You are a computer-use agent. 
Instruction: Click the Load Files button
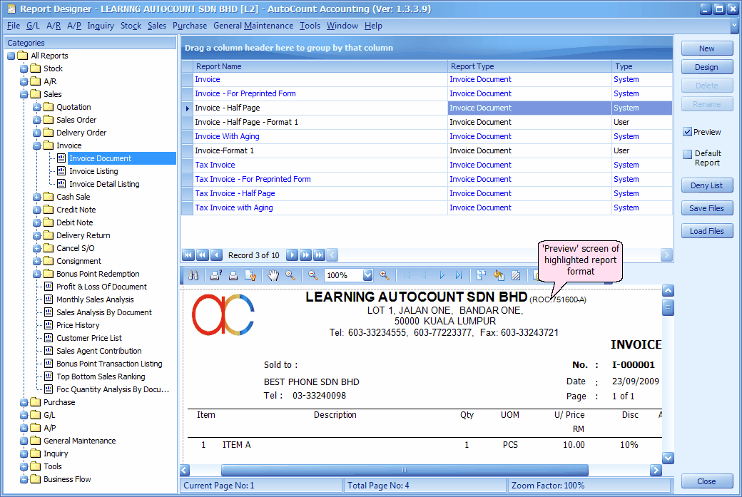(x=707, y=231)
